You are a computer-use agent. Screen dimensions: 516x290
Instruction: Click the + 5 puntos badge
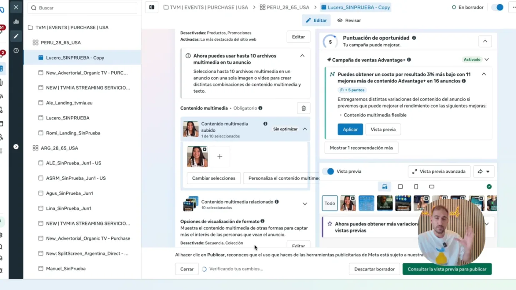click(353, 90)
